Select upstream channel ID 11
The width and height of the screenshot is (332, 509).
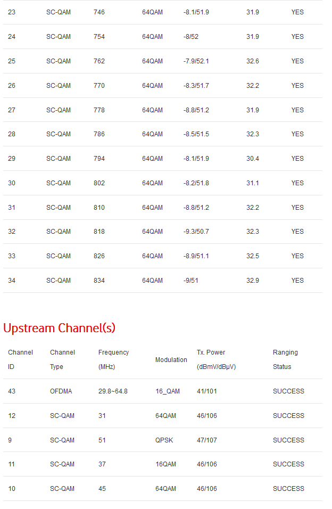pos(11,464)
